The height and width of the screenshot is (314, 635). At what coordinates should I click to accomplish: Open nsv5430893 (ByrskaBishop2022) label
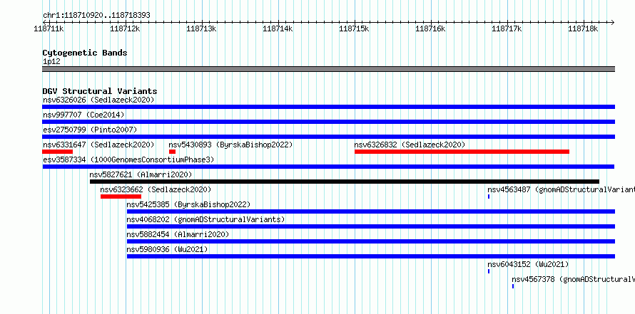tap(230, 145)
